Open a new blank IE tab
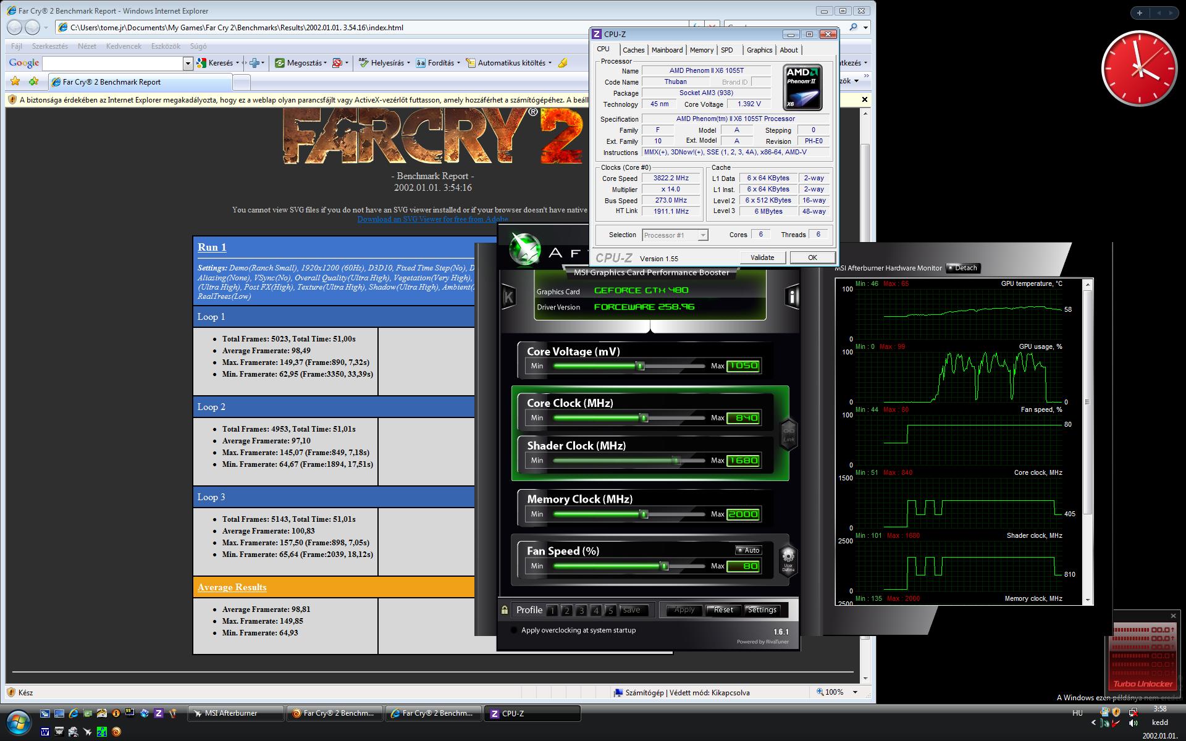1186x741 pixels. pyautogui.click(x=242, y=82)
